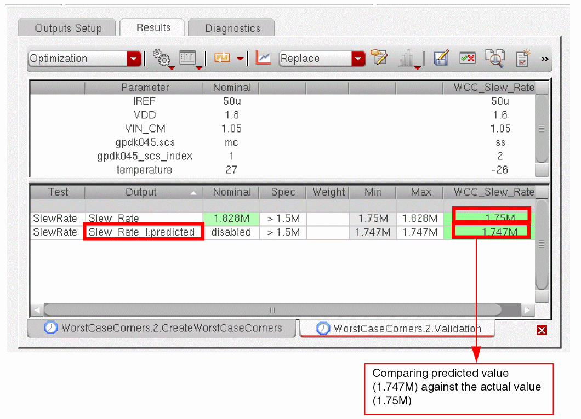Close the results tab with red X
Screen dimensions: 581x419
542,330
